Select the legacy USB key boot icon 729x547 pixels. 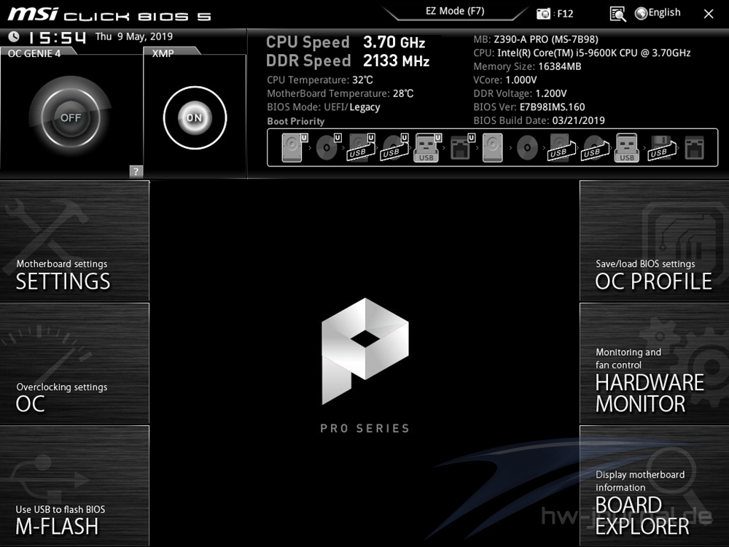coord(627,148)
